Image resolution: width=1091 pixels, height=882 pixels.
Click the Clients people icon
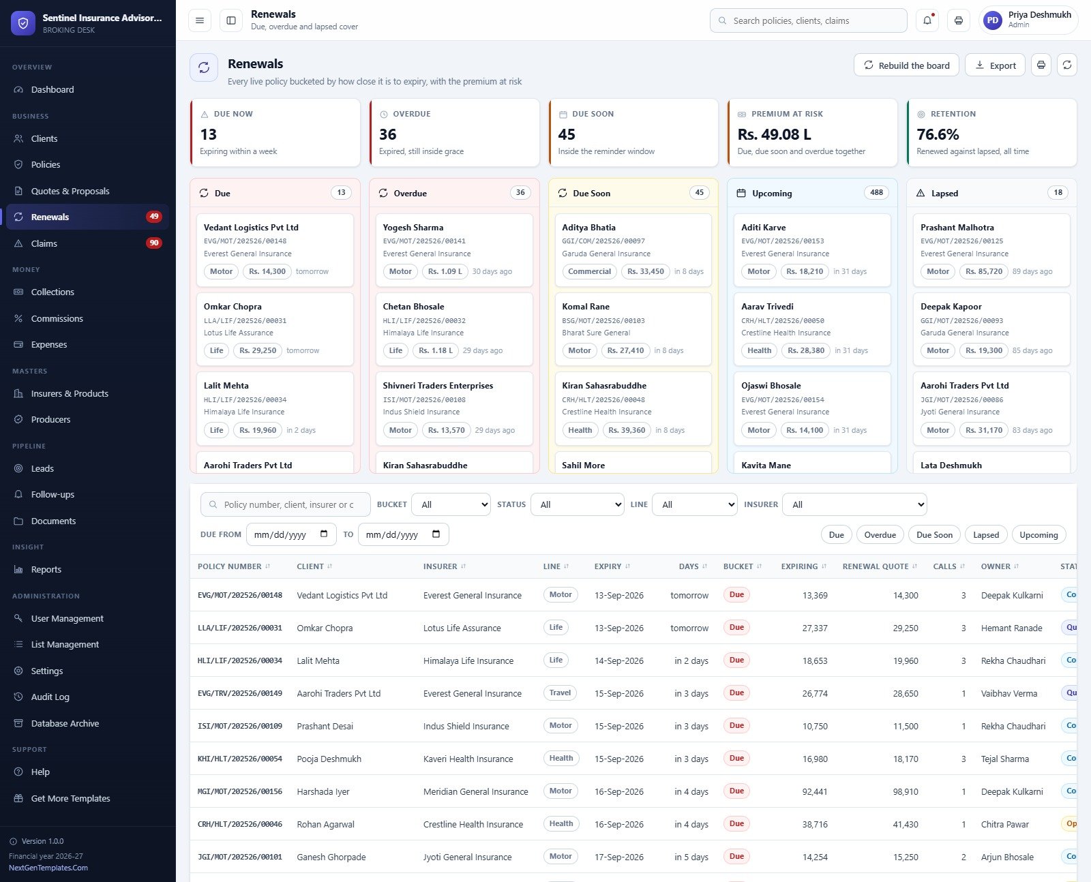coord(18,139)
